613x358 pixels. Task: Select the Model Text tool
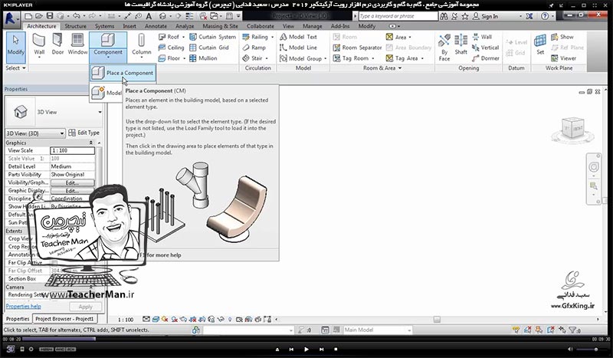point(298,37)
